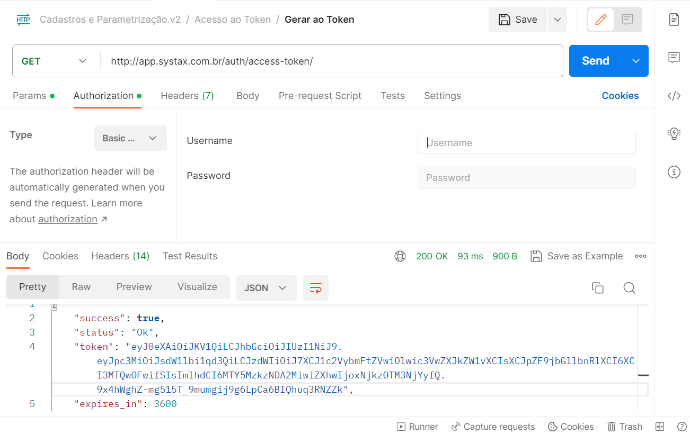Select the Pretty view
This screenshot has width=690, height=434.
[x=33, y=287]
